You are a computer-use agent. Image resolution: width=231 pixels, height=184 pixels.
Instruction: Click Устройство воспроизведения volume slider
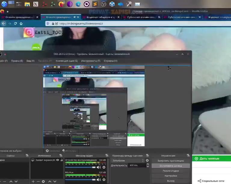click(x=80, y=167)
